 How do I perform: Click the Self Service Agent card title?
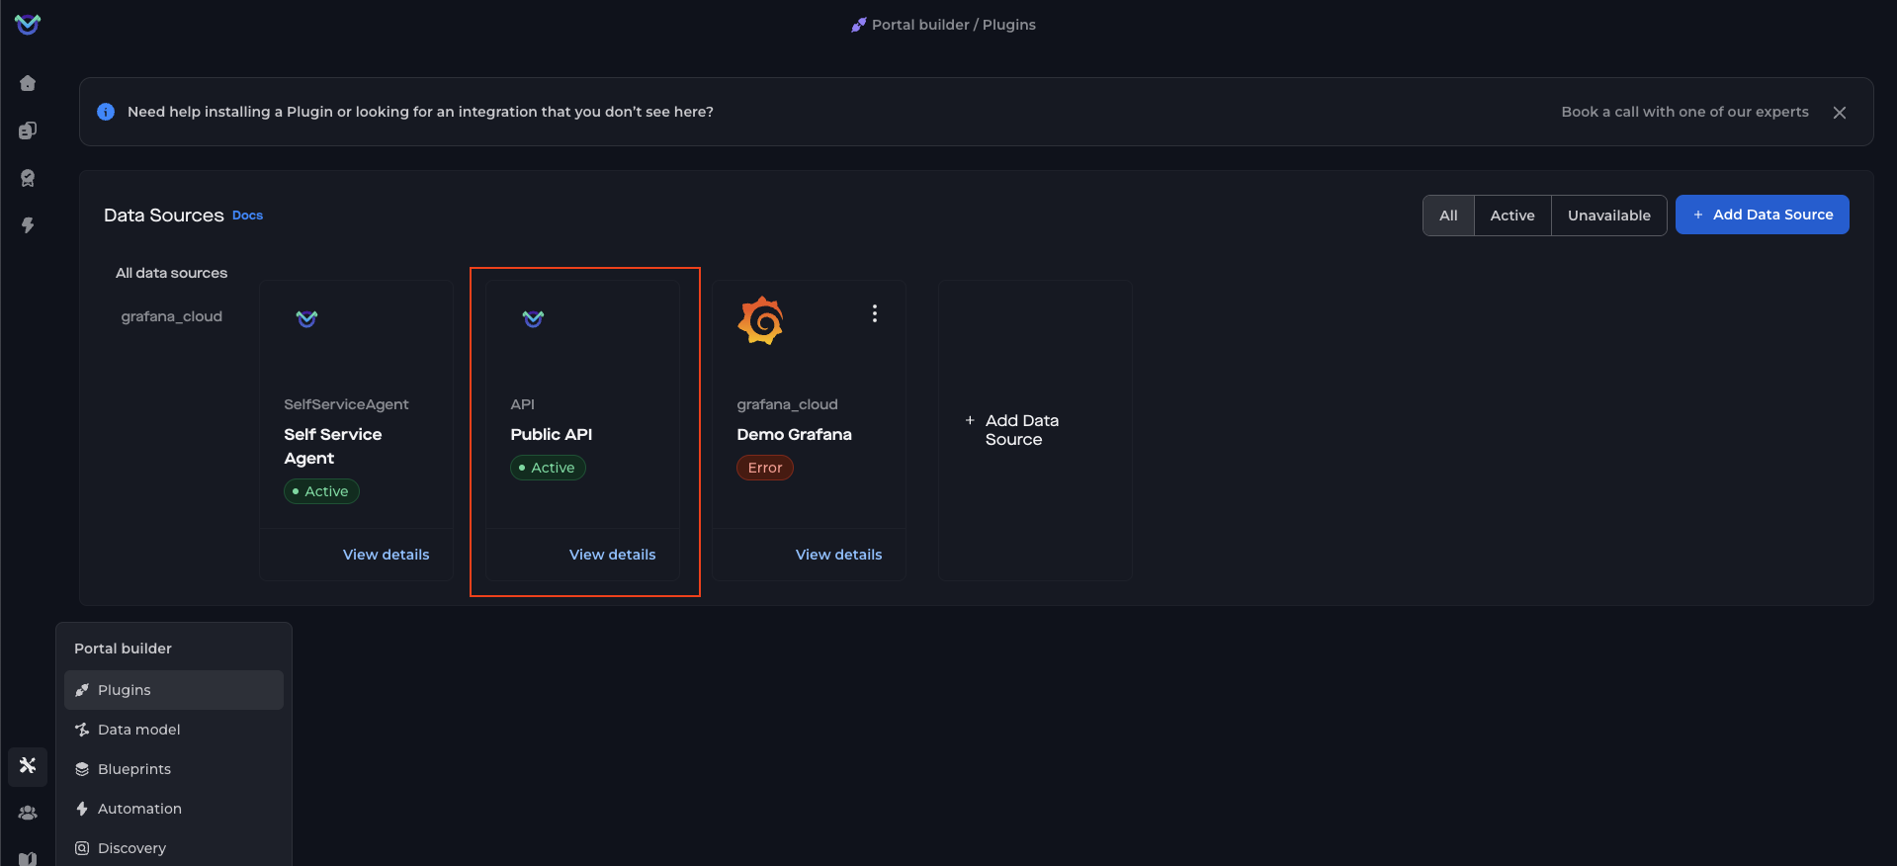332,447
